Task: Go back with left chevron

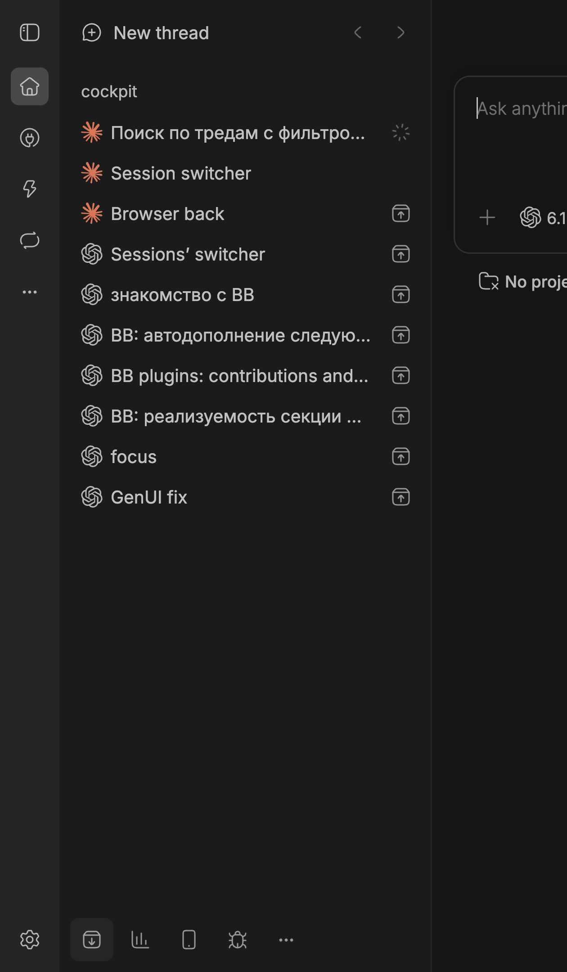Action: click(x=358, y=32)
